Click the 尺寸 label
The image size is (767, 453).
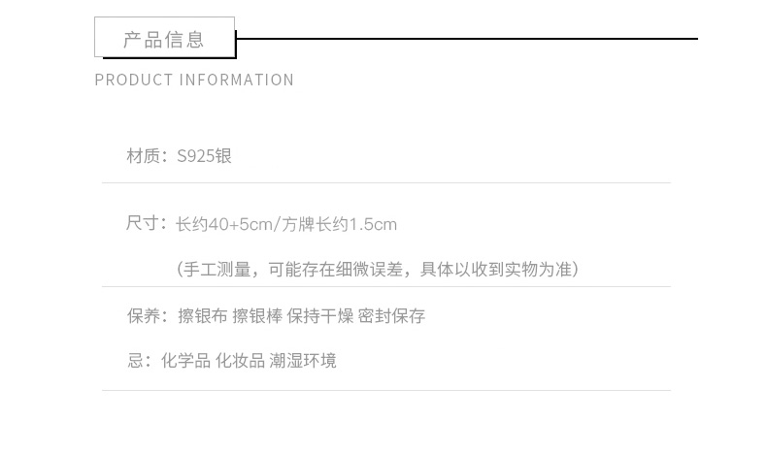pos(144,224)
